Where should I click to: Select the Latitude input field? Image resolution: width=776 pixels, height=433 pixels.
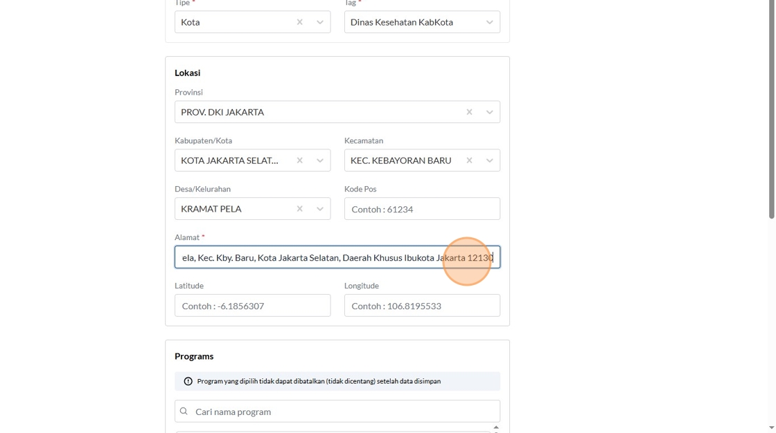252,306
